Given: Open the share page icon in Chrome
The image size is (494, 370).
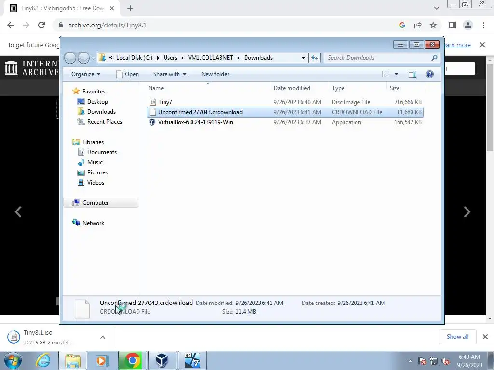Looking at the screenshot, I should (x=418, y=25).
